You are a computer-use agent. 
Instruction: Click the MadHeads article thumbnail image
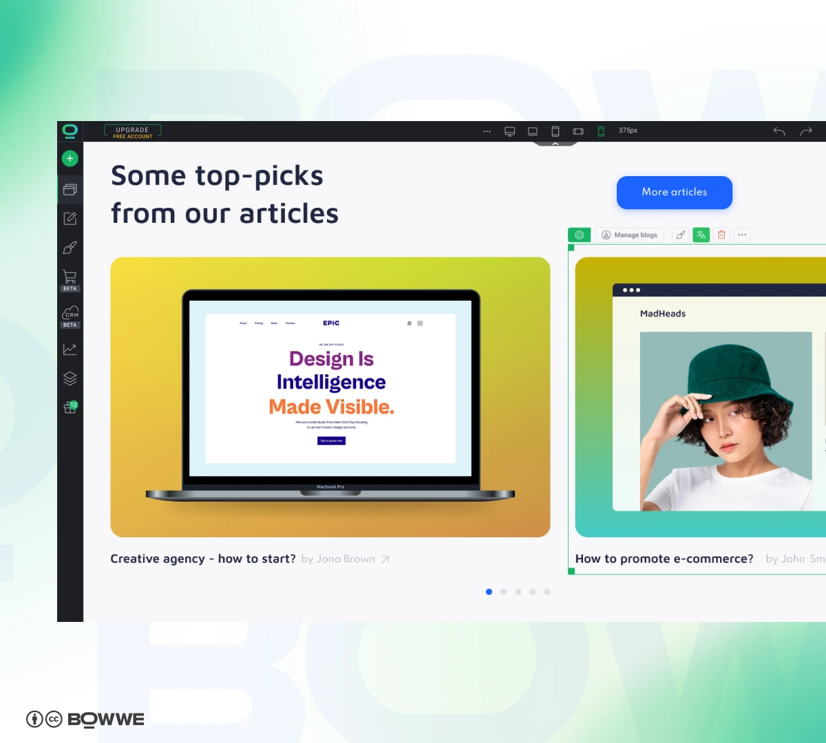click(701, 397)
